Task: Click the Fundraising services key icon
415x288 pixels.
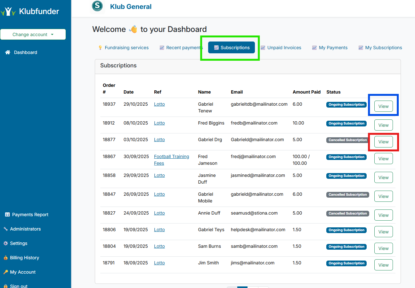Action: [x=101, y=47]
